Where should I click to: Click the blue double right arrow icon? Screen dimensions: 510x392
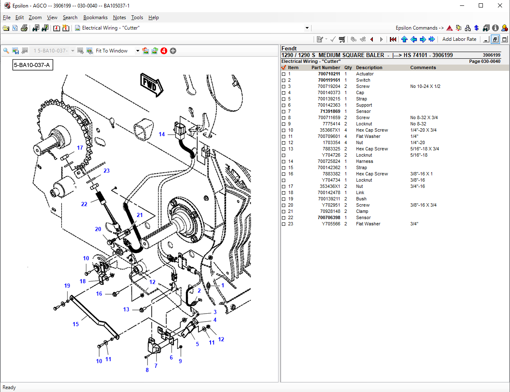click(x=432, y=39)
